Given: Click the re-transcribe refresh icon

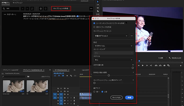Looking at the screenshot, I should point(32,8).
